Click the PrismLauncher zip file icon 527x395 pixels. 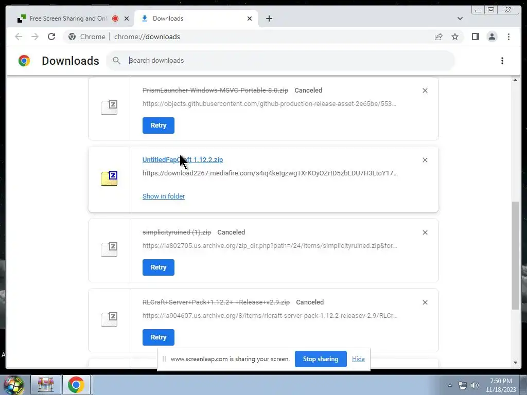tap(109, 107)
